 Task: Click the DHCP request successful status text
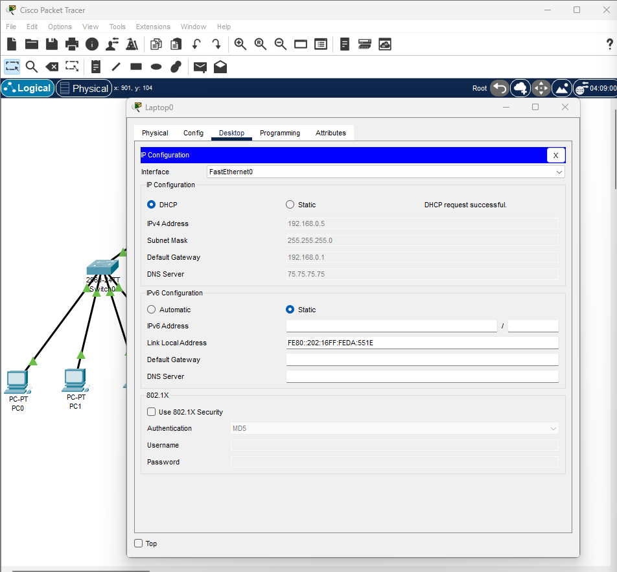click(x=465, y=205)
